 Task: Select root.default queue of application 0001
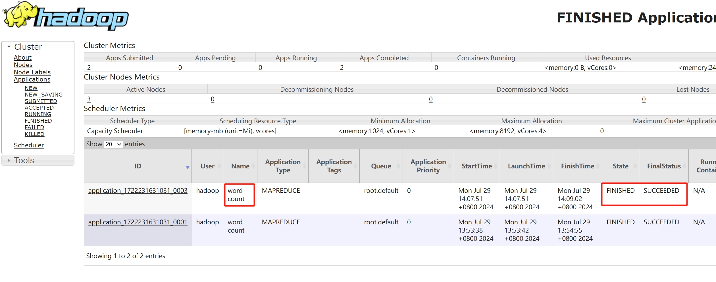click(381, 222)
